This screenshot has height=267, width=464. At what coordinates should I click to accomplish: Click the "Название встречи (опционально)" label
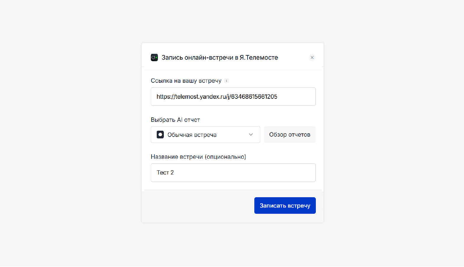point(198,157)
